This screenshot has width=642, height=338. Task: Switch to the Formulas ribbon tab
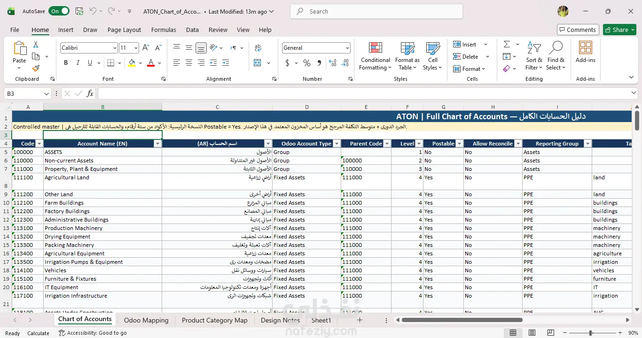coord(164,30)
